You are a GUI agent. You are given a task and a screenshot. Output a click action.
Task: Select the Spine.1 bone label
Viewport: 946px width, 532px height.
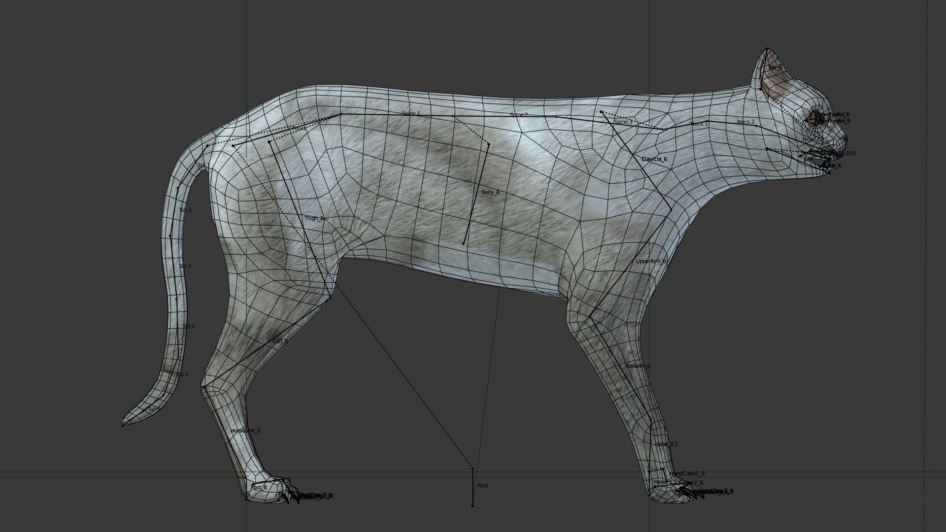[x=411, y=114]
